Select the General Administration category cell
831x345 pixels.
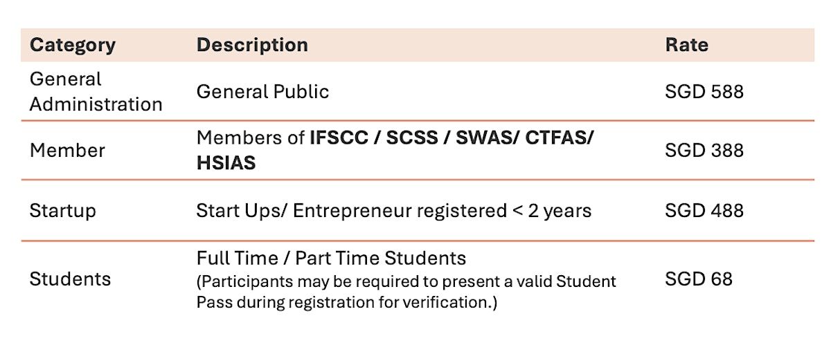point(96,91)
